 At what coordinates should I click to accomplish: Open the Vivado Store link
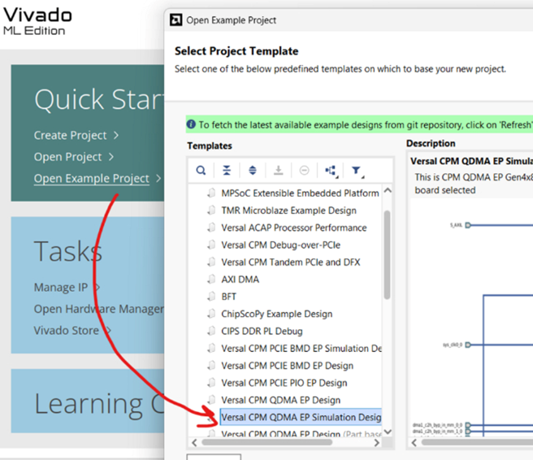pyautogui.click(x=66, y=331)
